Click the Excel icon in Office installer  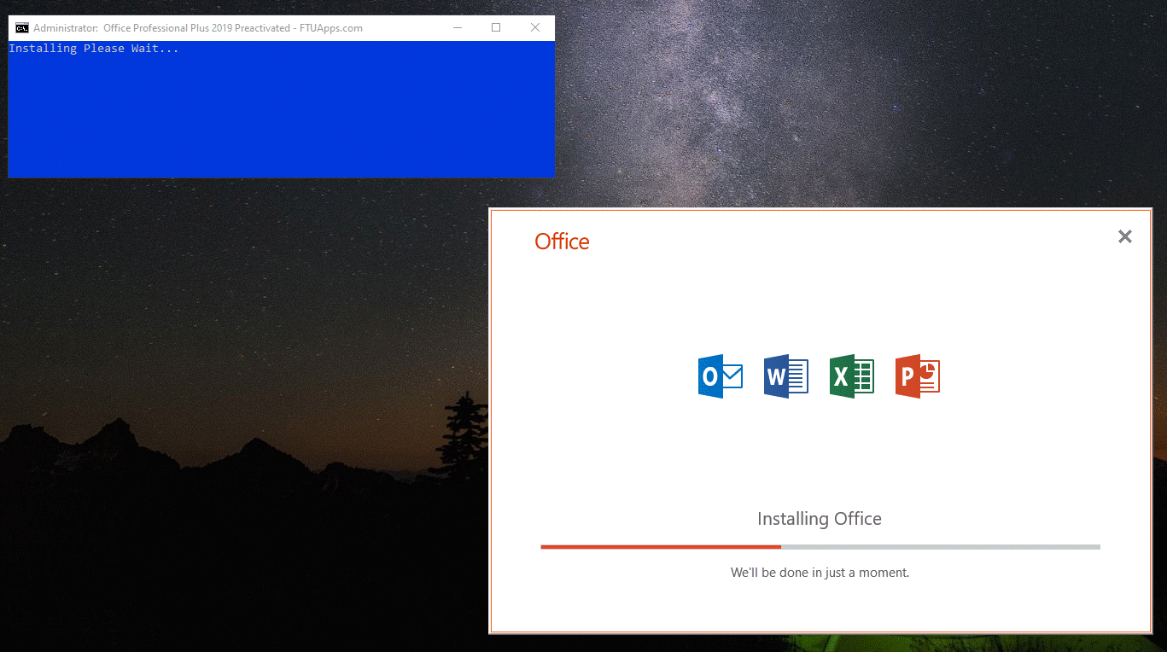pos(852,376)
